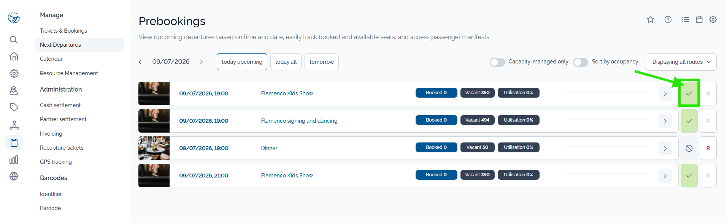The width and height of the screenshot is (727, 223).
Task: Click the price tag sidebar icon
Action: tap(14, 107)
